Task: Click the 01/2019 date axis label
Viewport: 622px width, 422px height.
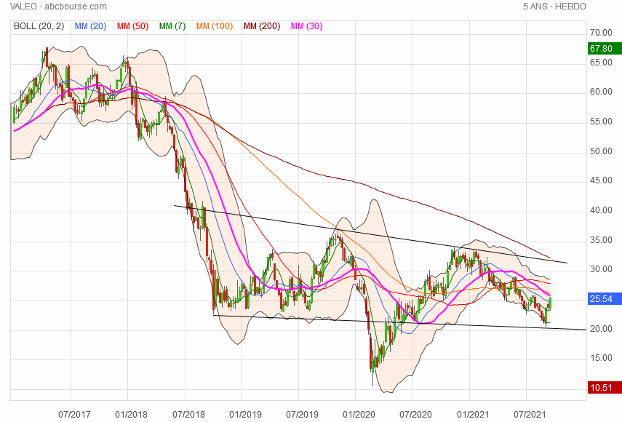Action: point(245,415)
